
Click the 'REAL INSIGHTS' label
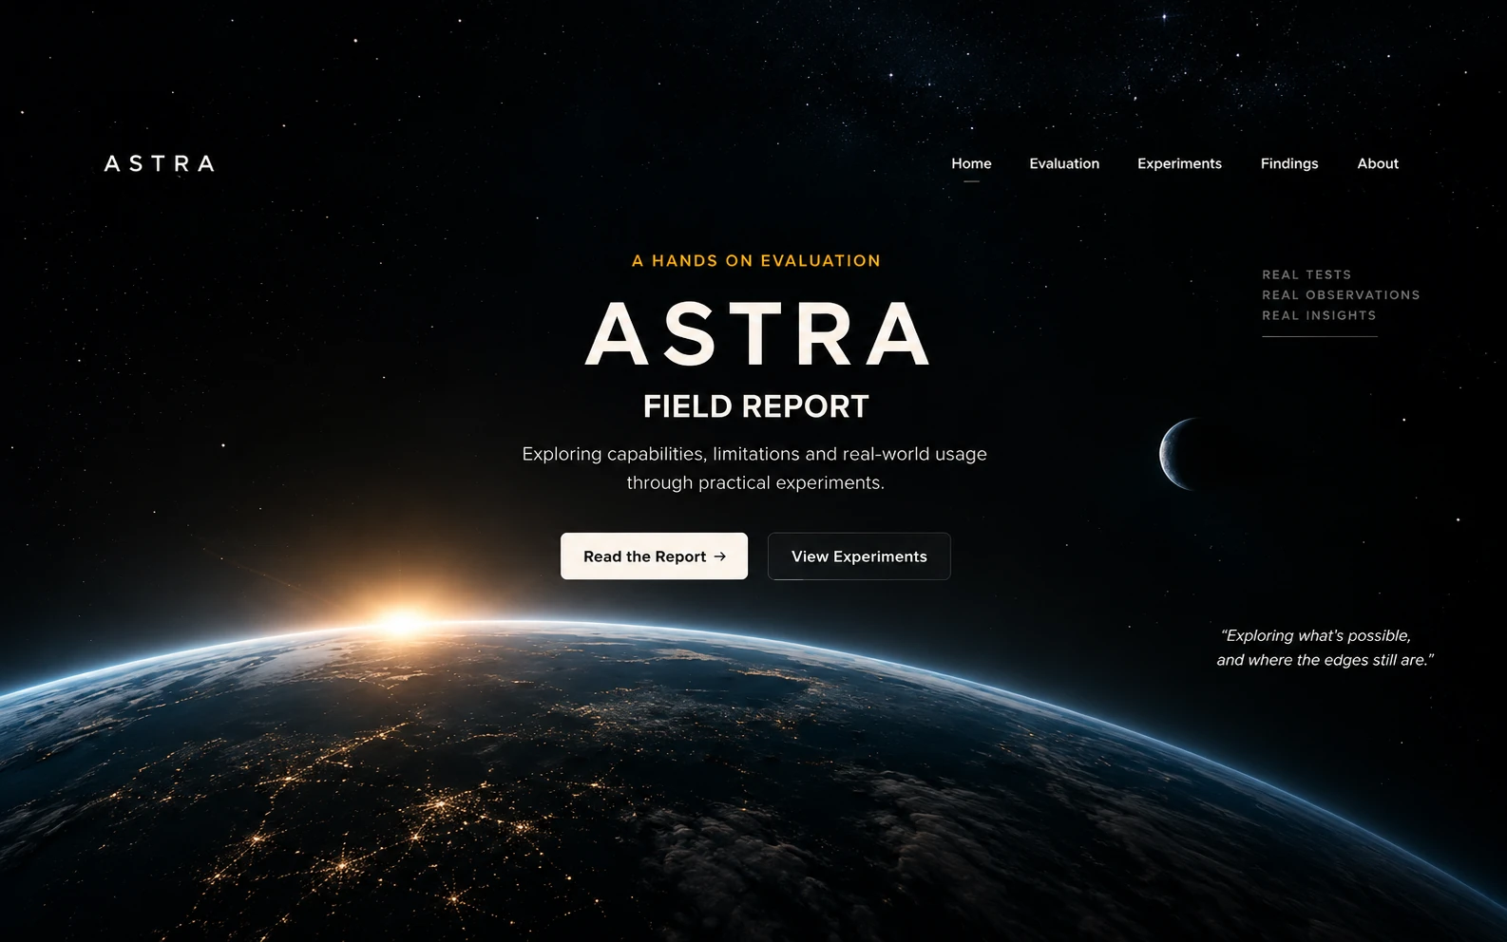click(1319, 315)
